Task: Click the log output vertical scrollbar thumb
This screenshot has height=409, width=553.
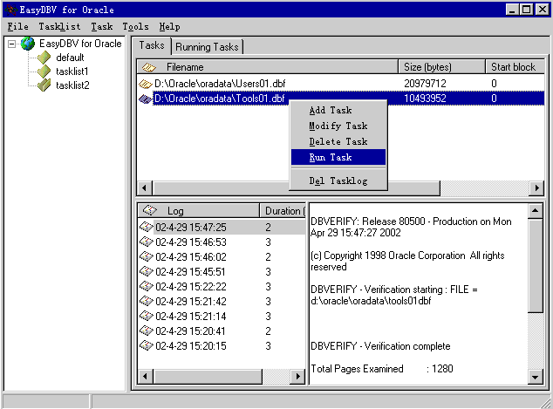Action: [x=535, y=265]
